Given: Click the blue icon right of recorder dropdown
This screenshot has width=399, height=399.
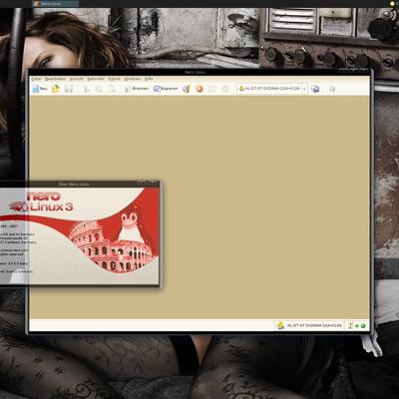Looking at the screenshot, I should [x=315, y=89].
